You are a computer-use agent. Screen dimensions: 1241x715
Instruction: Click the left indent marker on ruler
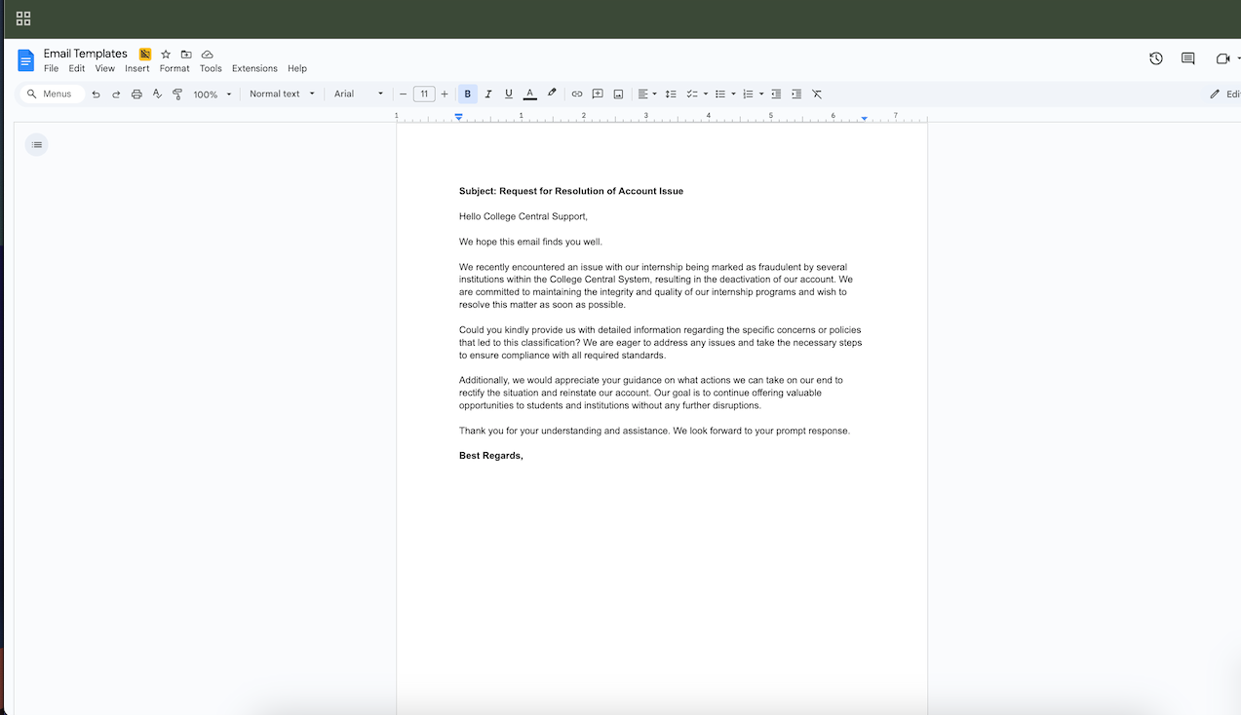pos(459,117)
